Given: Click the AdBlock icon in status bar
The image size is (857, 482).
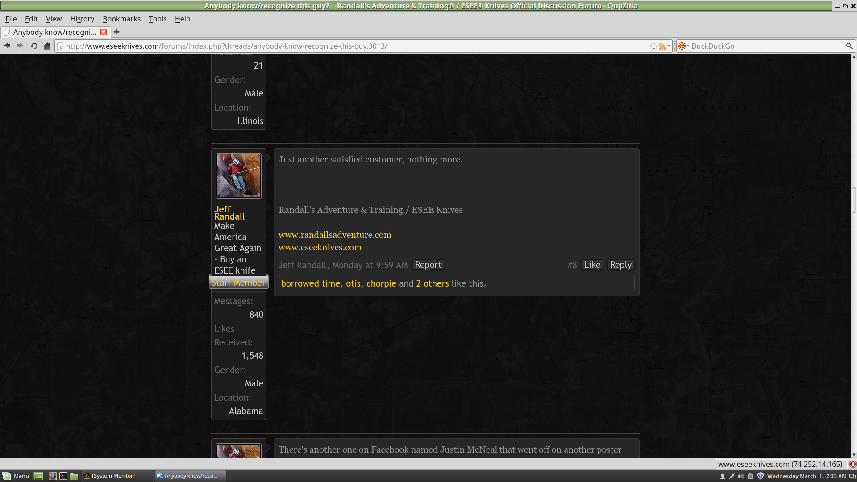Looking at the screenshot, I should tap(853, 464).
